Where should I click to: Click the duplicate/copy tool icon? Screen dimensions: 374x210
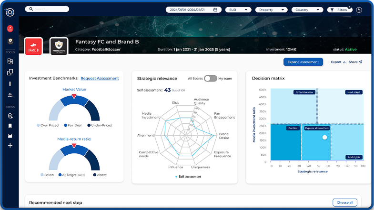10,72
